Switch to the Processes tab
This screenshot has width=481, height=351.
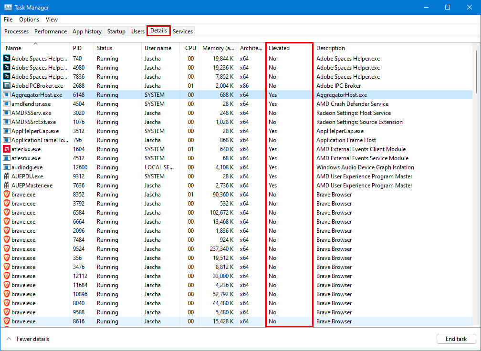17,31
